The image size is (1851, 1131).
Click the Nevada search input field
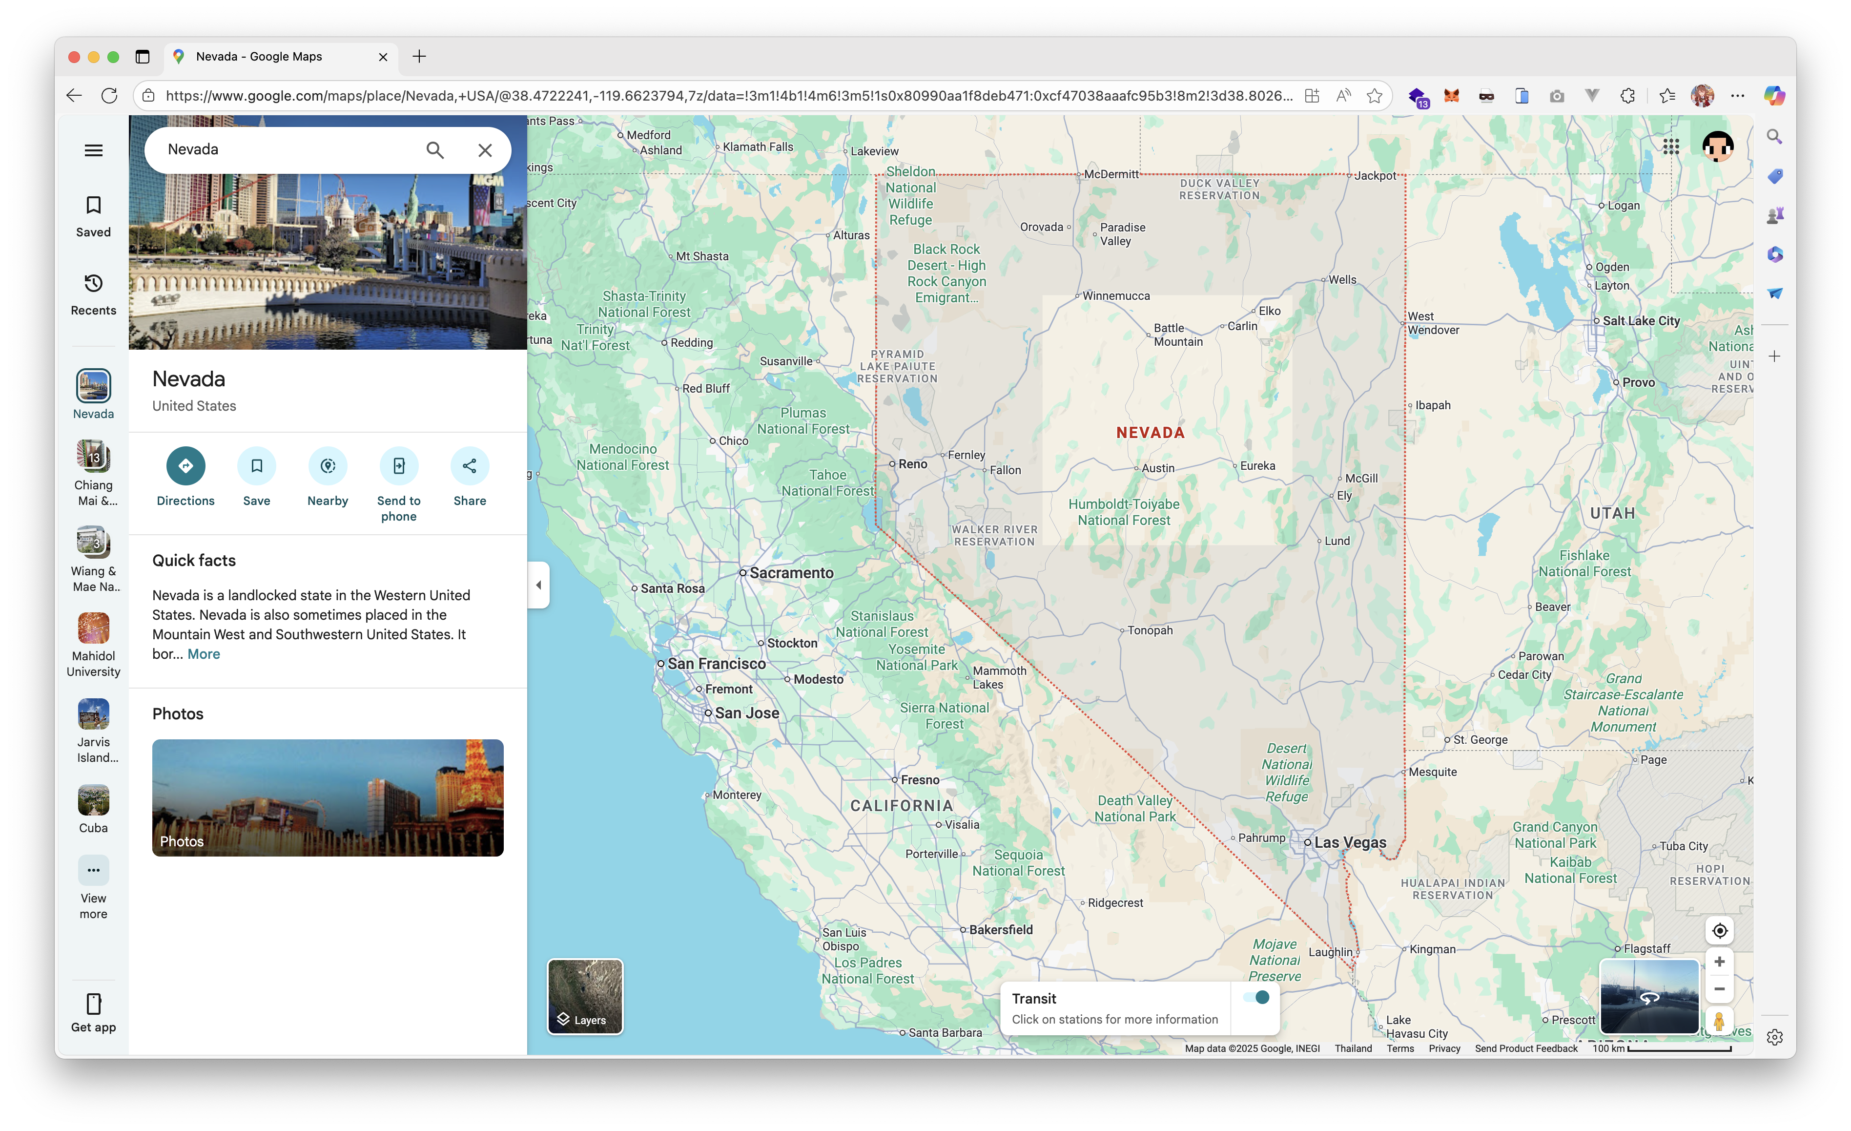click(x=286, y=149)
